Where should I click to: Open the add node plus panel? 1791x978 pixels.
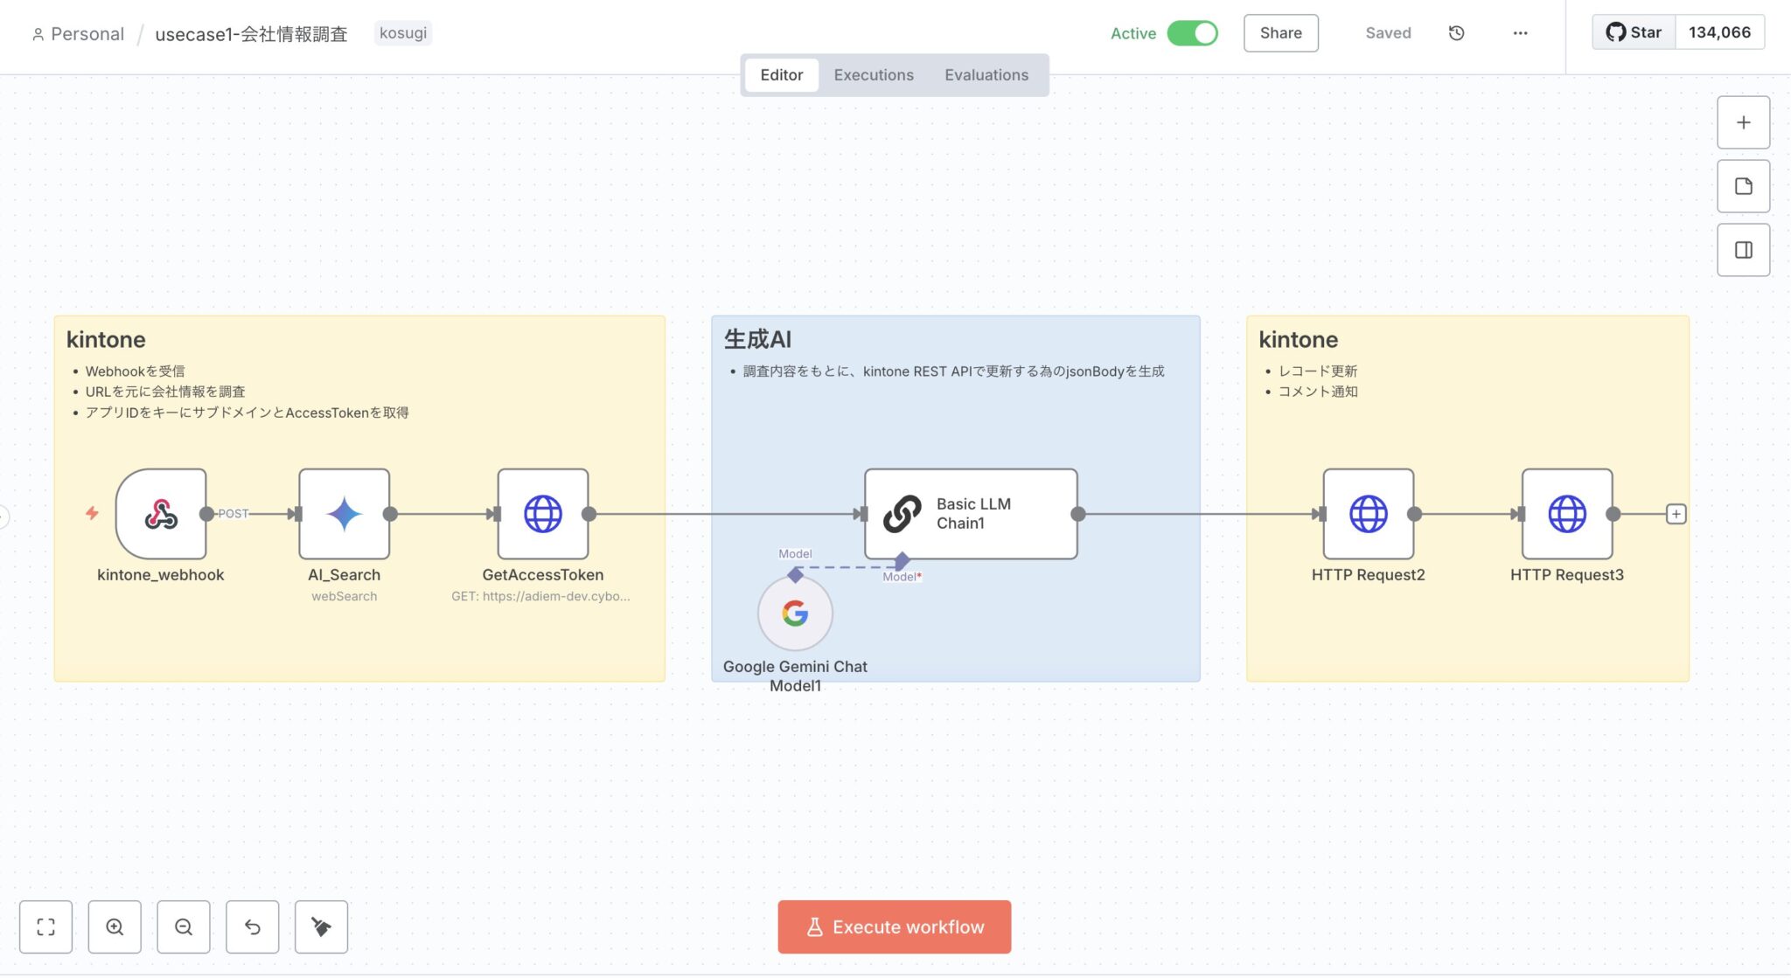[1743, 122]
